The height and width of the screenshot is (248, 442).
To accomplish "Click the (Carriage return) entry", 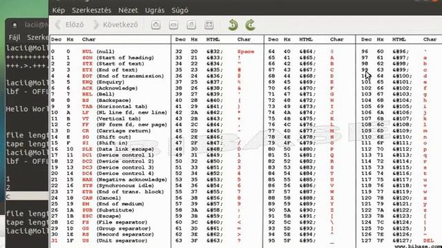I will (x=124, y=131).
